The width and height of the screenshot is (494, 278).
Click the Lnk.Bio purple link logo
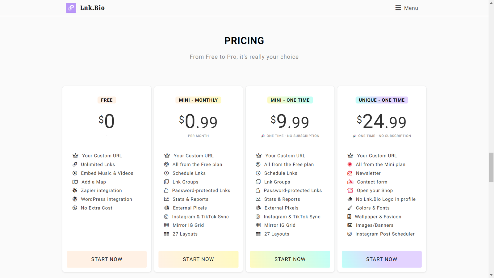point(71,8)
